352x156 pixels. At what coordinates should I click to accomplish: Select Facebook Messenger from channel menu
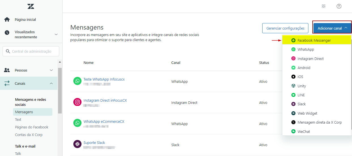314,41
